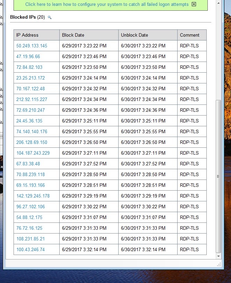Screen dimensions: 231x283
Task: Open IP address 206.128.69.150
Action: (x=32, y=142)
